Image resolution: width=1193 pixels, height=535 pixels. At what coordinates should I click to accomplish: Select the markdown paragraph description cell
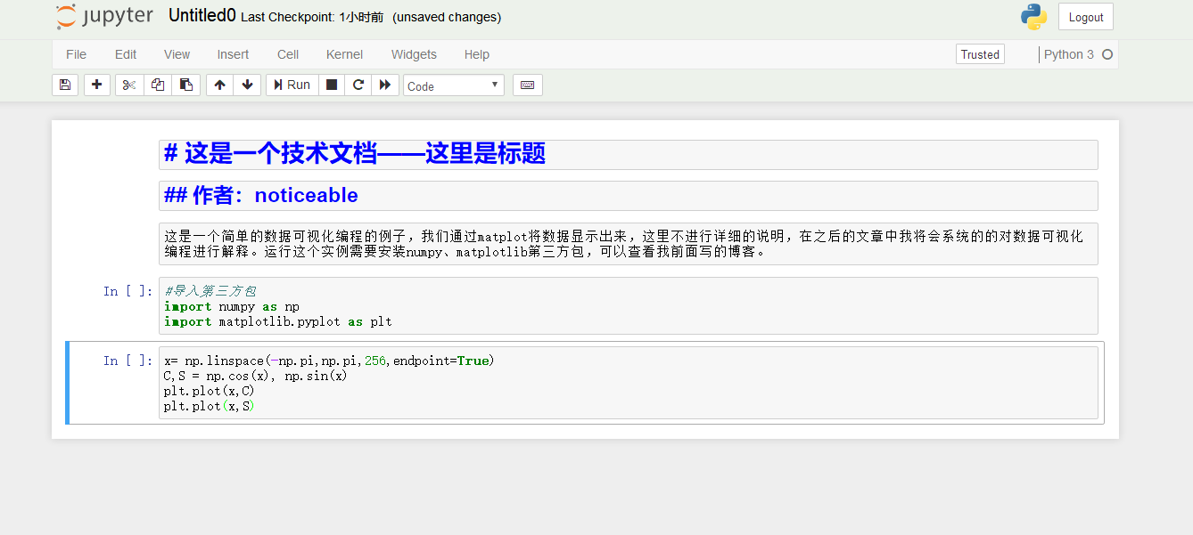(x=628, y=244)
